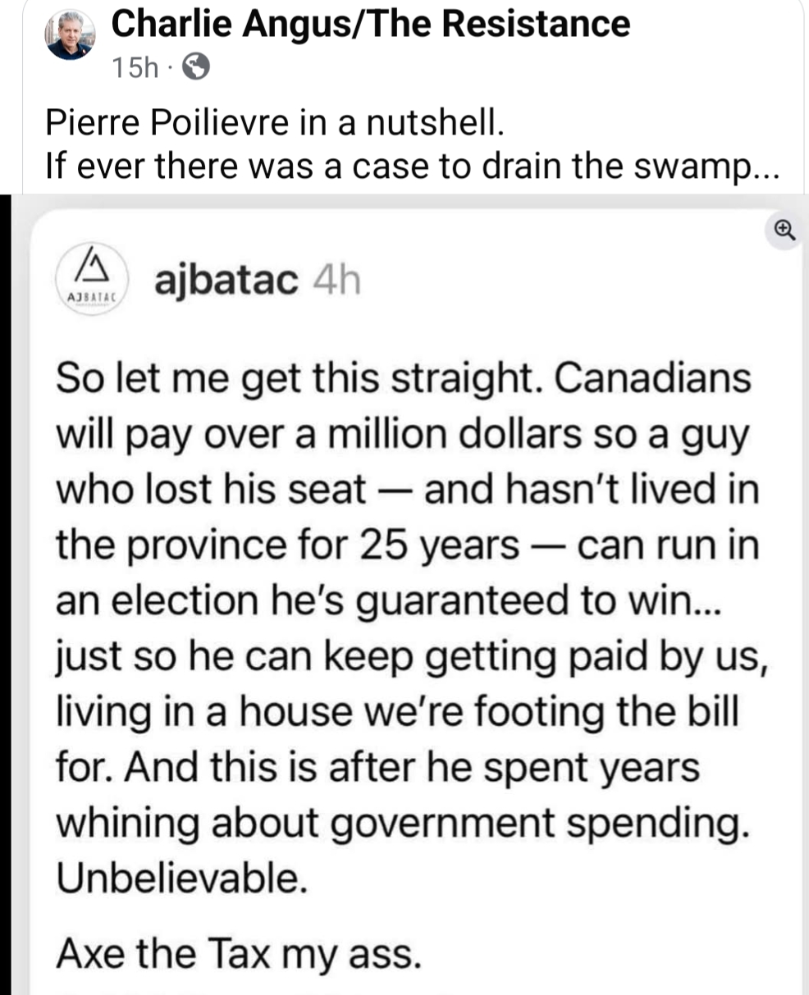The width and height of the screenshot is (809, 995).
Task: Click the line "living in a house we're footing"
Action: [397, 712]
